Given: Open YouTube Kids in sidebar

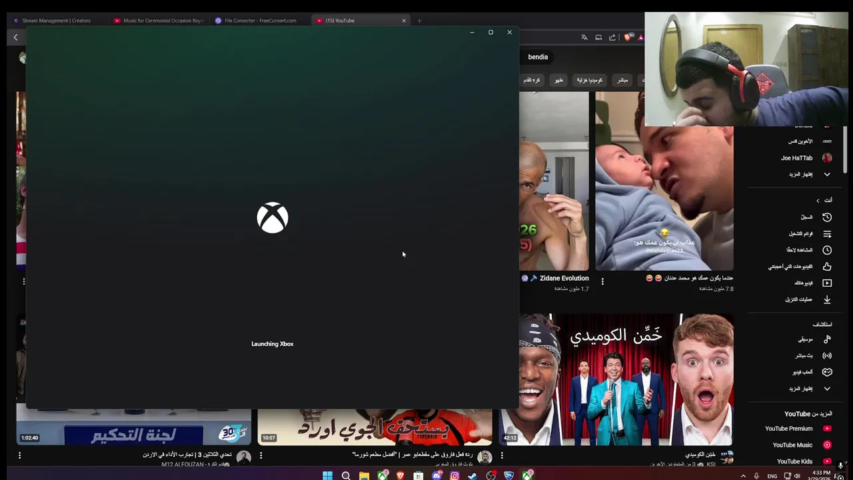Looking at the screenshot, I should coord(804,461).
